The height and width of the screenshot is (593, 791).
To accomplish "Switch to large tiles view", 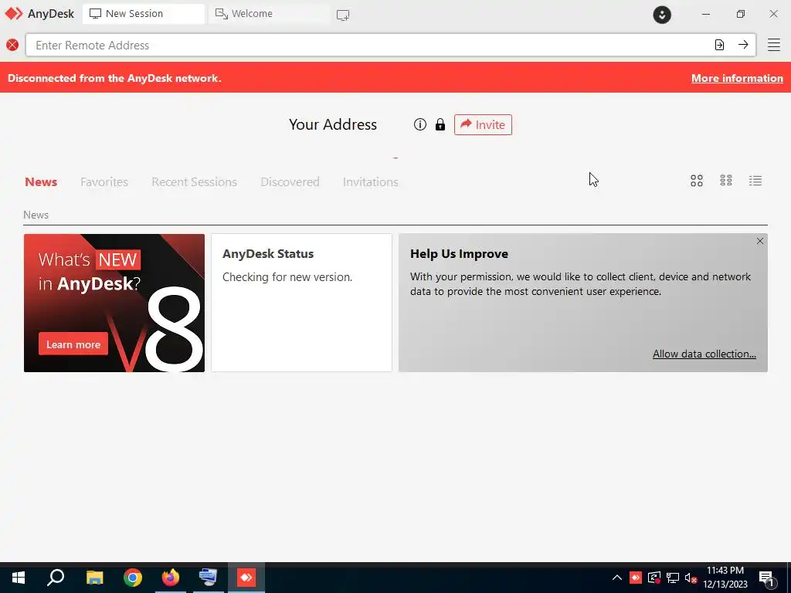I will pos(697,181).
